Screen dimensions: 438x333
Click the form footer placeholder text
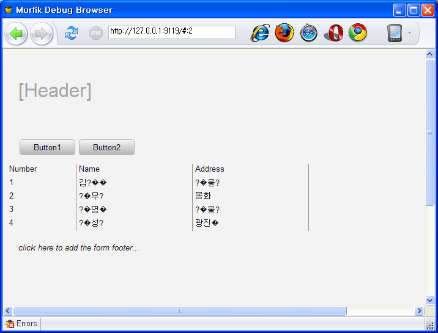(79, 248)
